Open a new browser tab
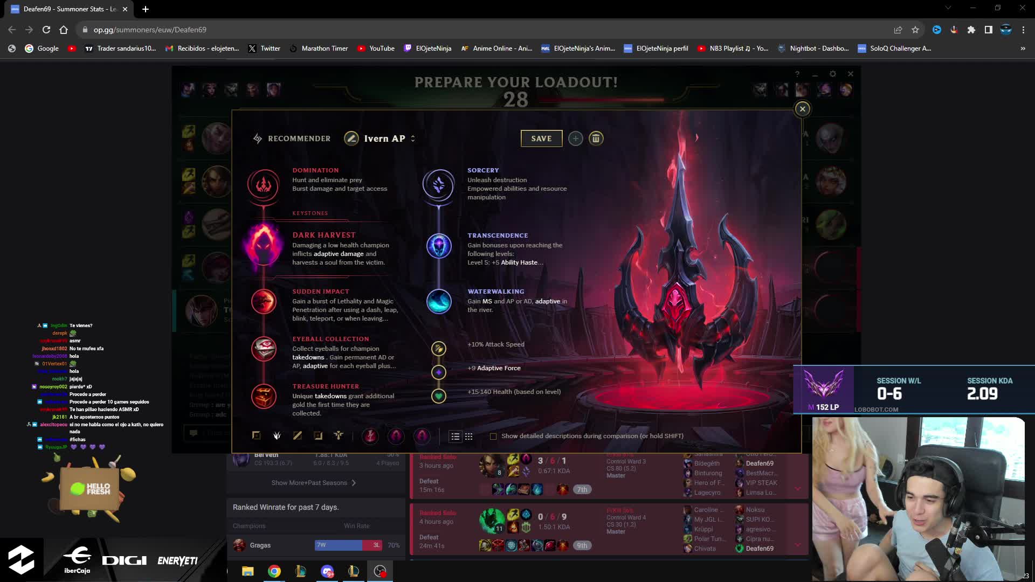Screen dimensions: 1035x582 pyautogui.click(x=146, y=9)
